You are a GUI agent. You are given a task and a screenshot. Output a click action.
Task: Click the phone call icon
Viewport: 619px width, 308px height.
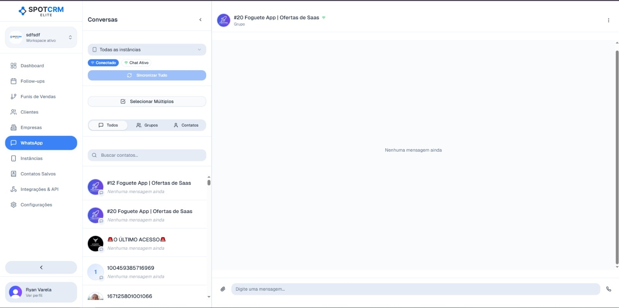(609, 289)
